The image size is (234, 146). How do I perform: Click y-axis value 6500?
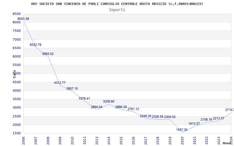pyautogui.click(x=17, y=48)
